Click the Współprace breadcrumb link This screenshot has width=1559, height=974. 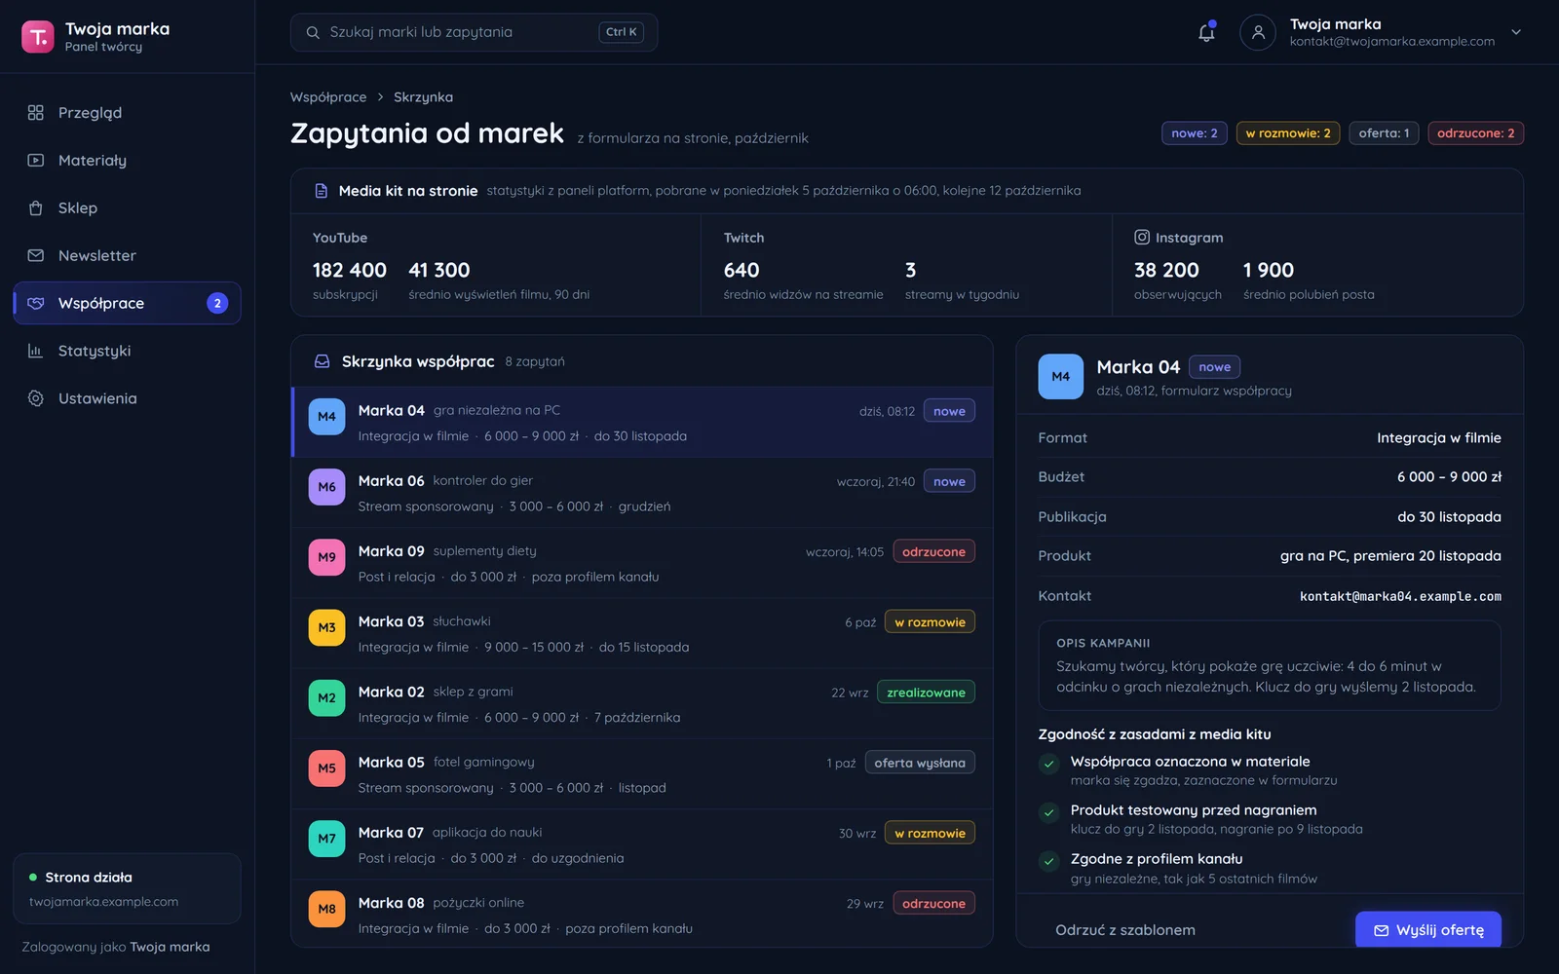pos(328,97)
